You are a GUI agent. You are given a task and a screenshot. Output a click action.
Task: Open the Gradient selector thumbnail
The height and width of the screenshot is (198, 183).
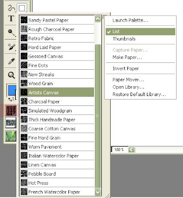[x=10, y=123]
